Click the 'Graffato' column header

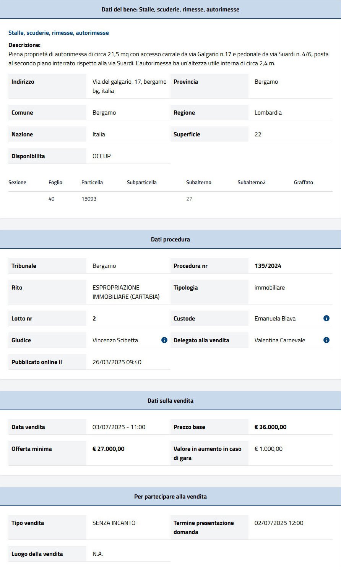pyautogui.click(x=304, y=183)
